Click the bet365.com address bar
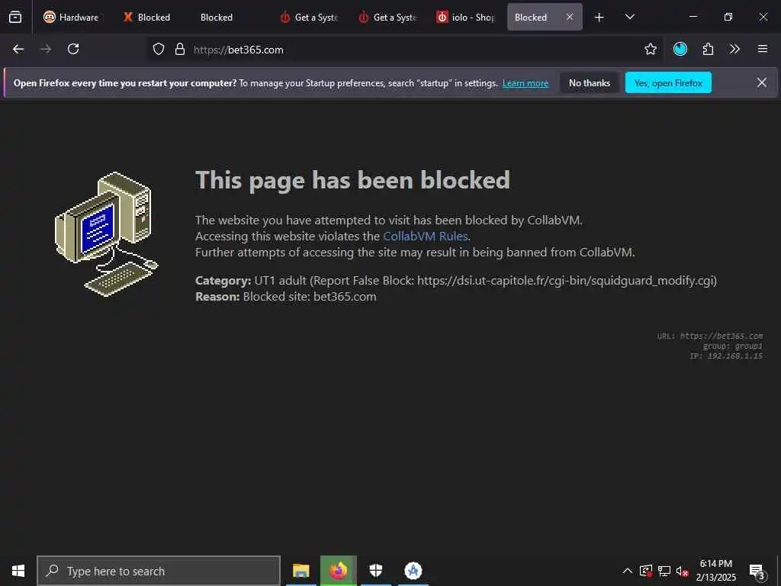Viewport: 781px width, 586px height. [403, 50]
